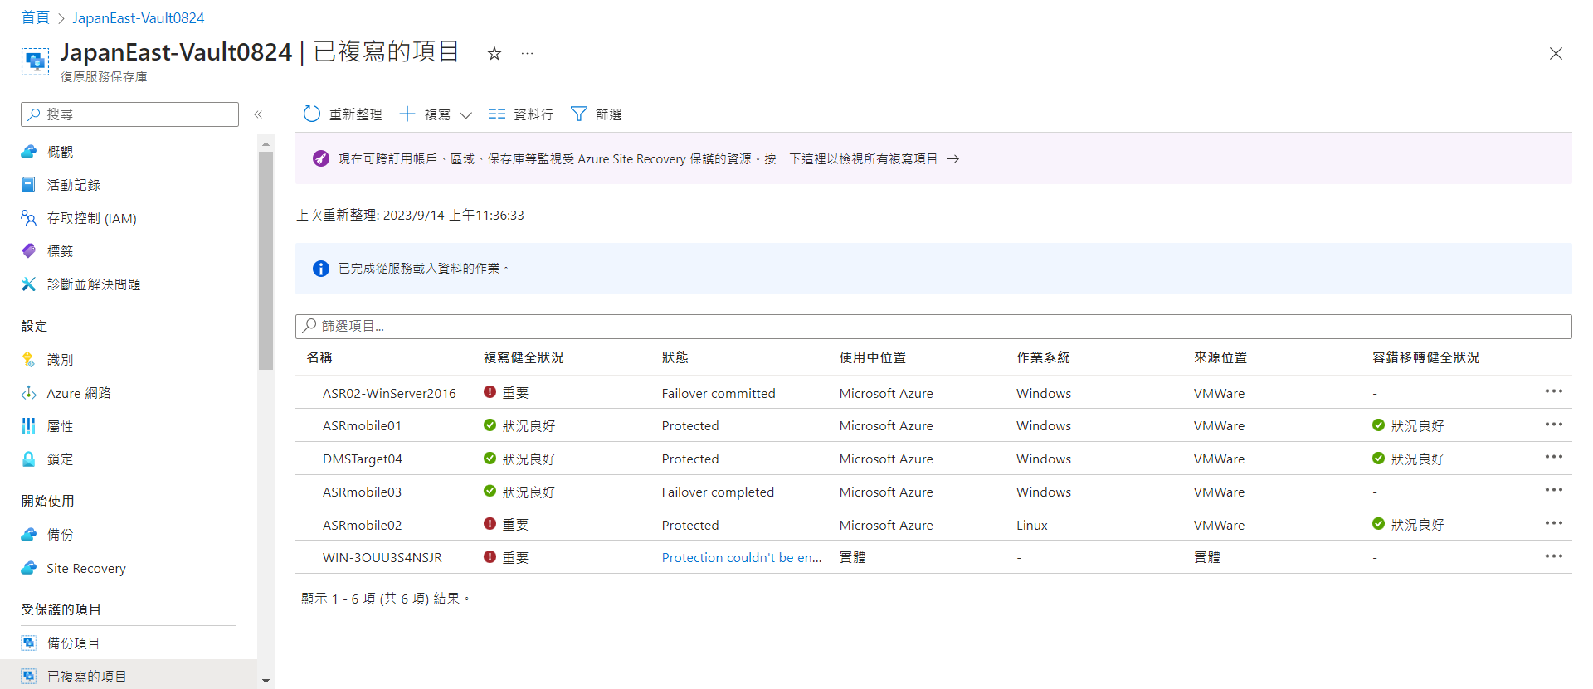Select the 已複寫的項目 sidebar icon
Viewport: 1593px width, 689px height.
pos(29,677)
